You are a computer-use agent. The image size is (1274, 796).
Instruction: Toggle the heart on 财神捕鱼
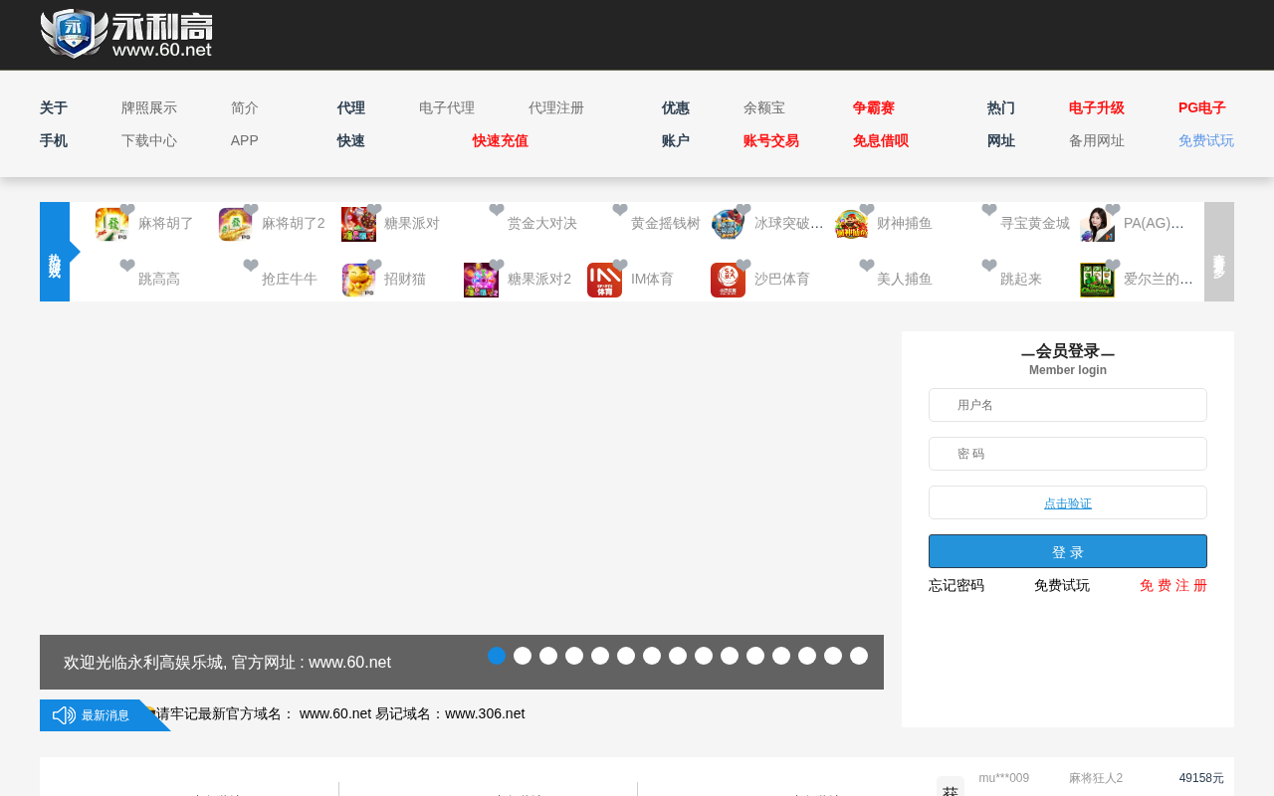(x=867, y=210)
